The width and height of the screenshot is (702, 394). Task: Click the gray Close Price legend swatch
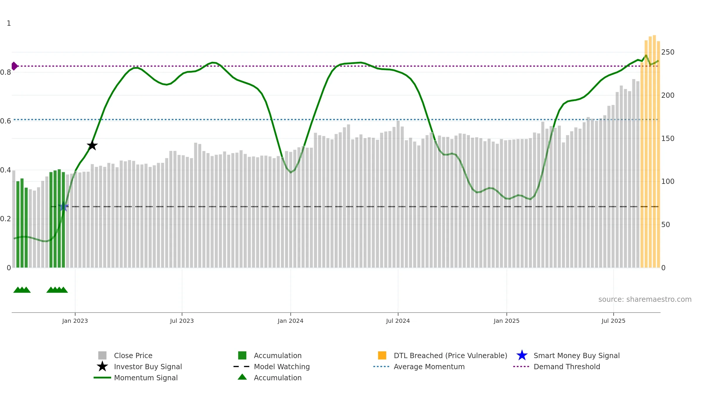pos(102,355)
